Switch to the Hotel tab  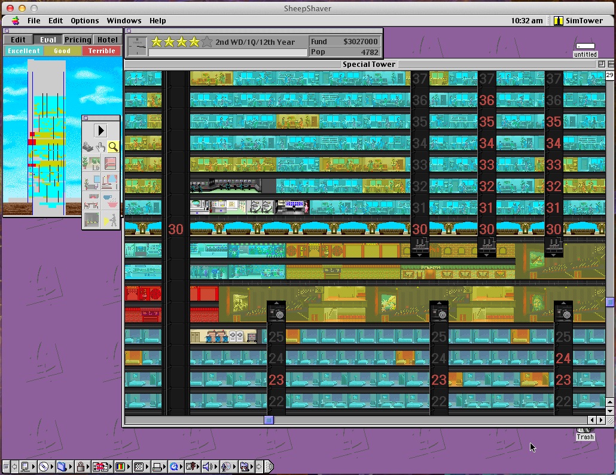[107, 39]
